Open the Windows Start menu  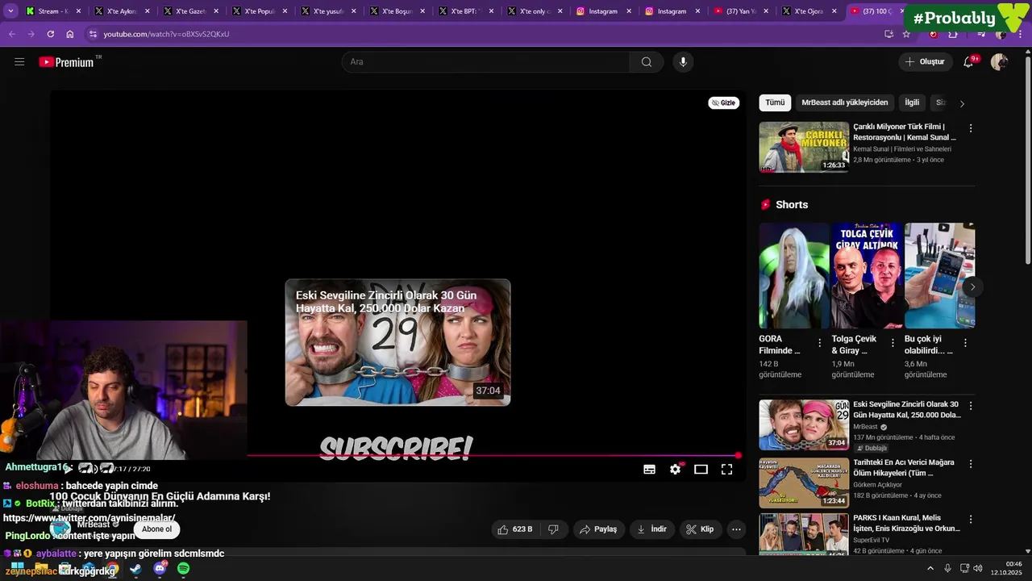point(17,569)
